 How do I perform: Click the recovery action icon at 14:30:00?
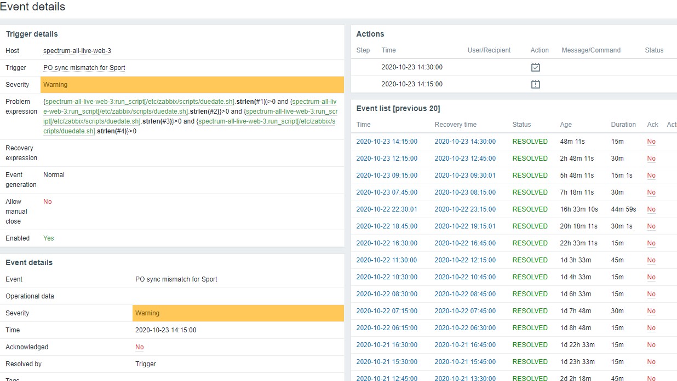pyautogui.click(x=535, y=67)
